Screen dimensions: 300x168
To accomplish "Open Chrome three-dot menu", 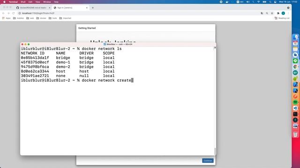I will 288,13.
